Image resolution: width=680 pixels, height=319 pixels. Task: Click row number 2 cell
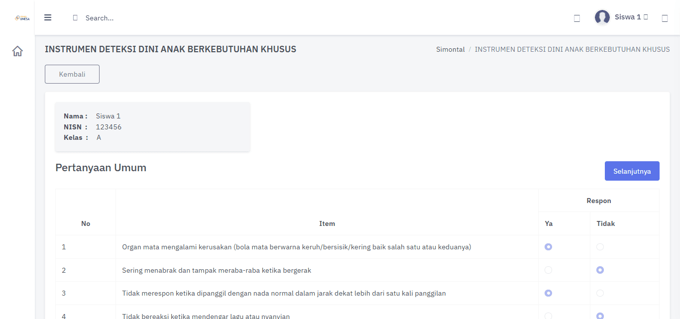coord(86,270)
